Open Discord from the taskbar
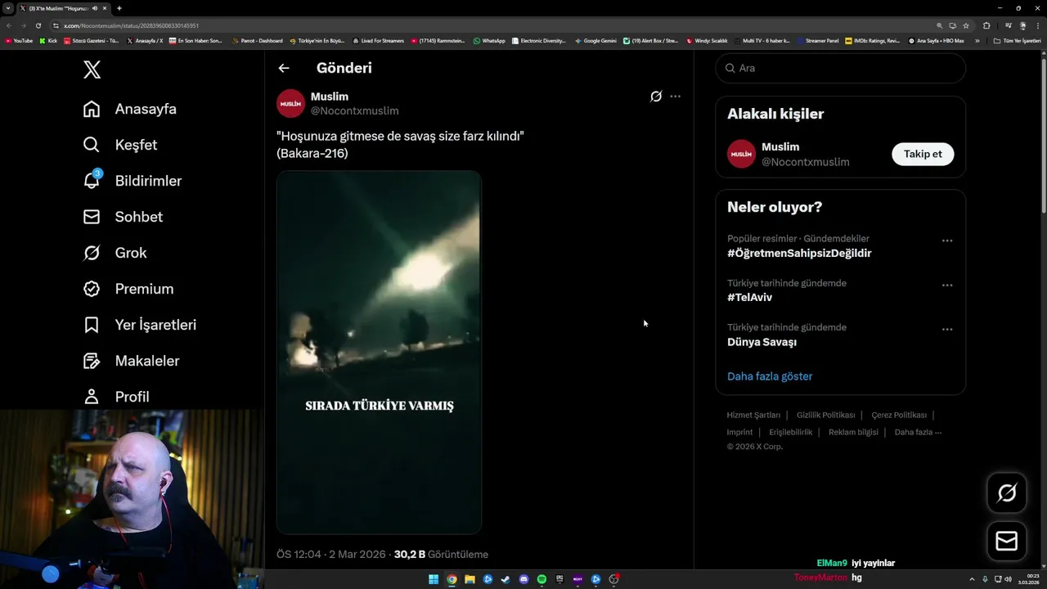1047x589 pixels. [x=523, y=579]
